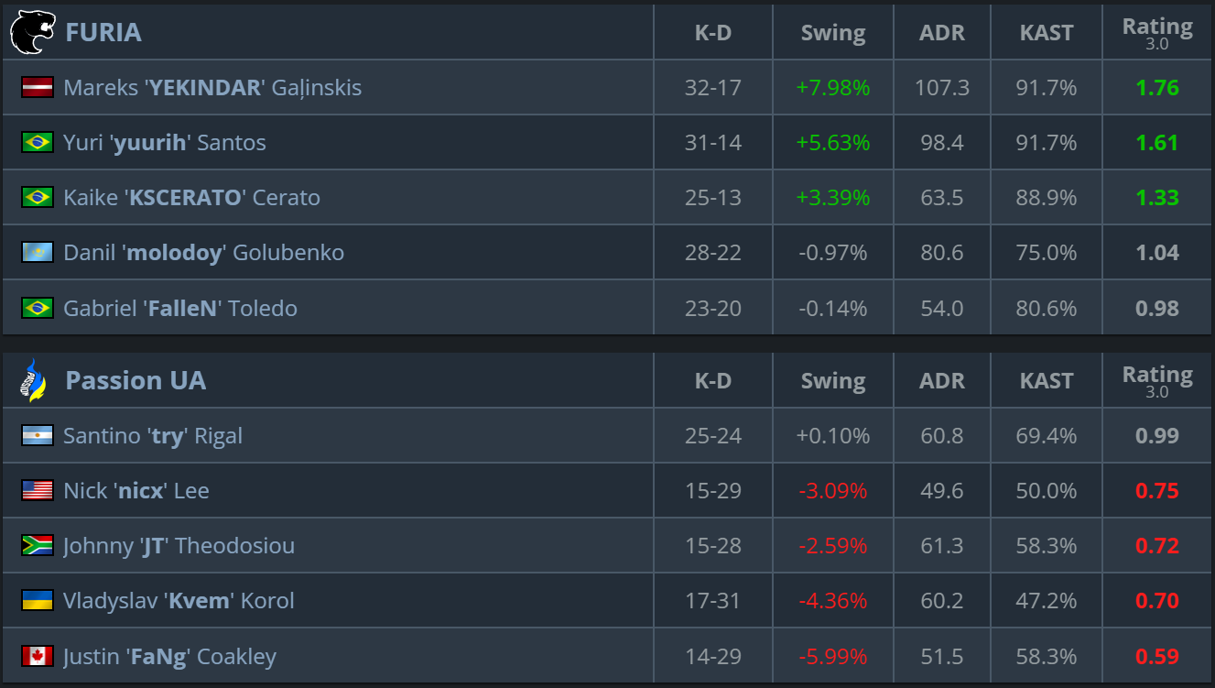Sort FURIA table by Swing header
The width and height of the screenshot is (1215, 688).
point(833,32)
